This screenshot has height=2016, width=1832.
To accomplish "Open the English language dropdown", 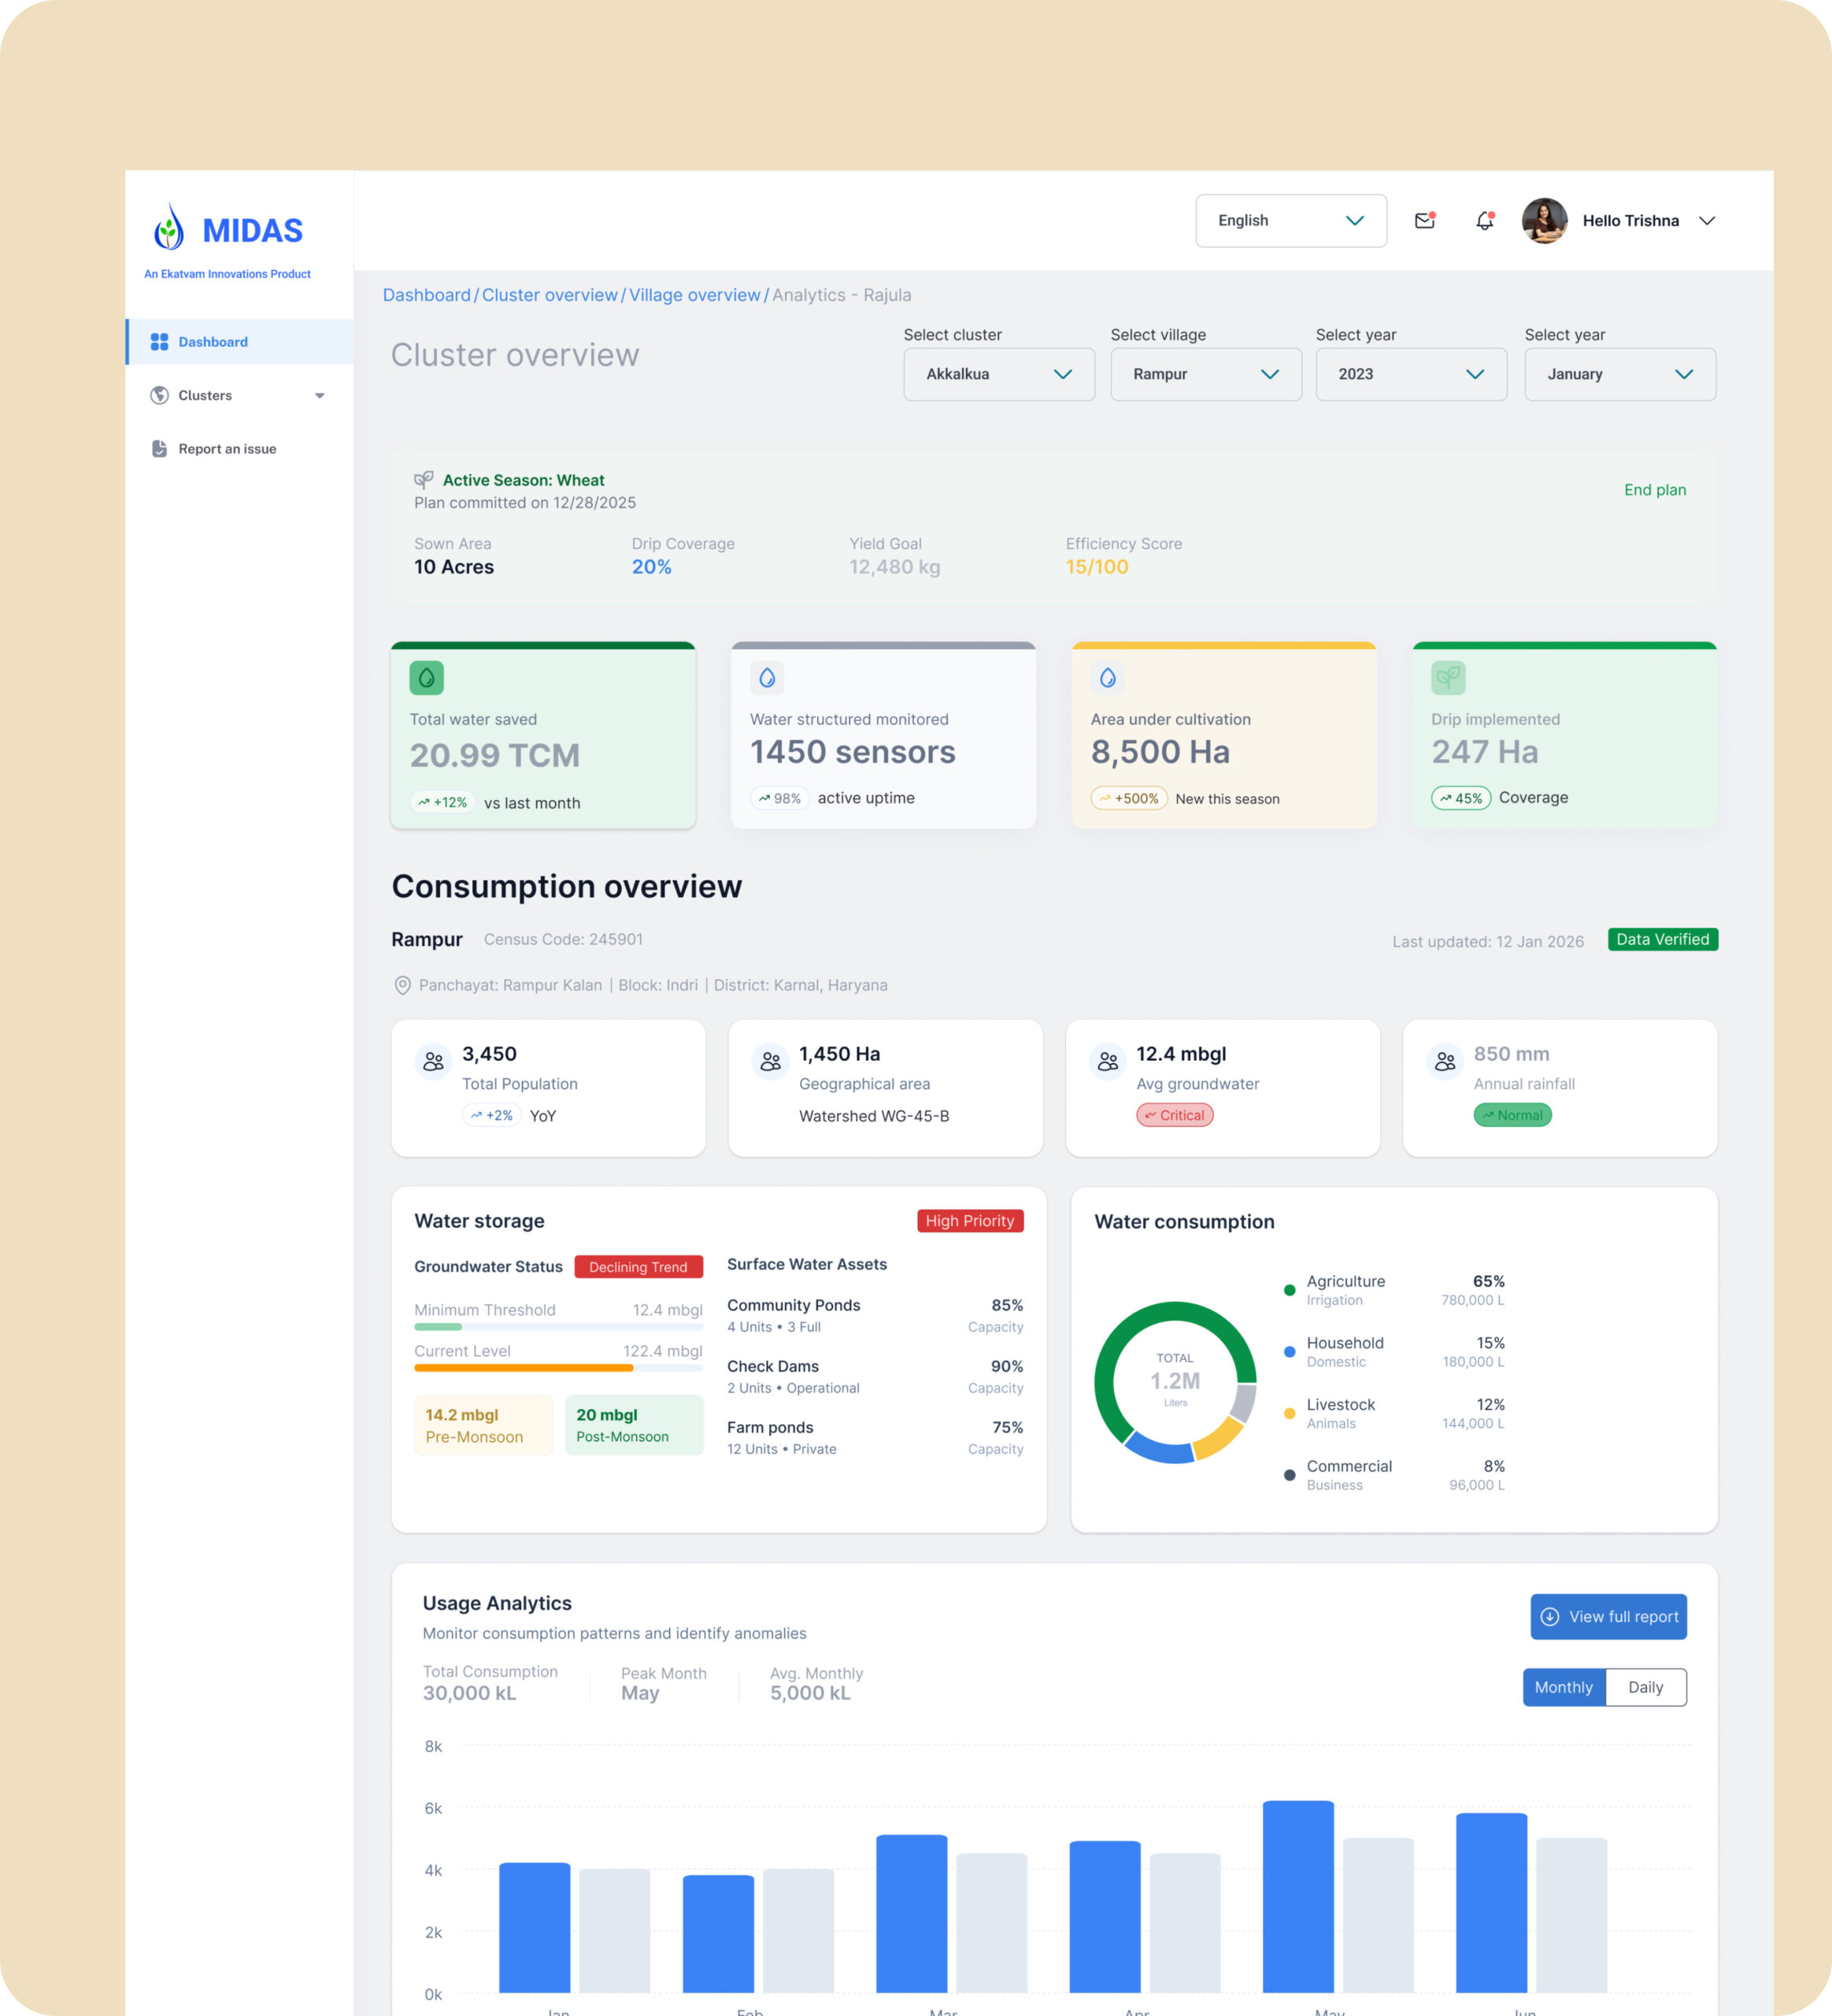I will point(1290,221).
